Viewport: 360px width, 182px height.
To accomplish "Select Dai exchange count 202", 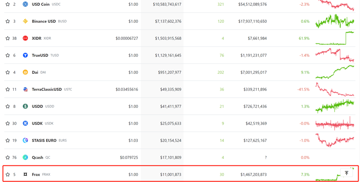I will click(221, 72).
